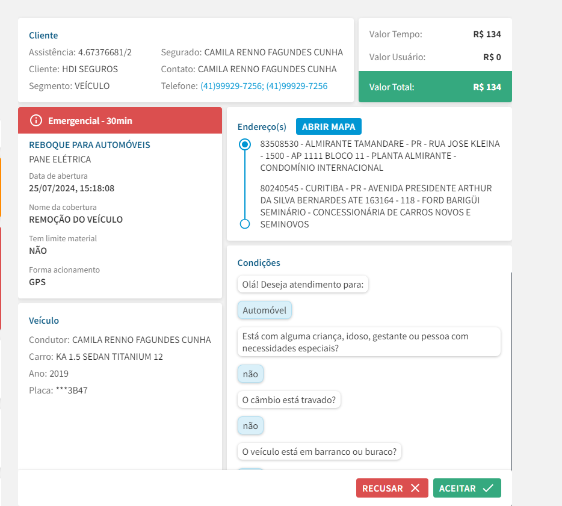
Task: Click the Curitiba destination address text
Action: (x=375, y=206)
